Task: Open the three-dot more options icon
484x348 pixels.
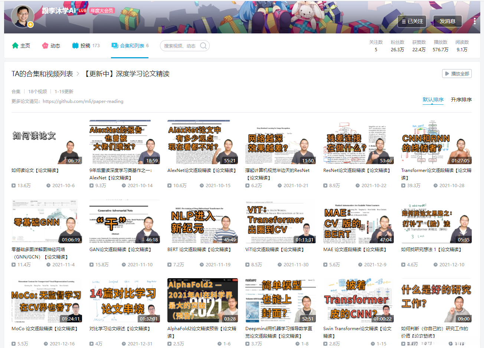Action: 475,21
